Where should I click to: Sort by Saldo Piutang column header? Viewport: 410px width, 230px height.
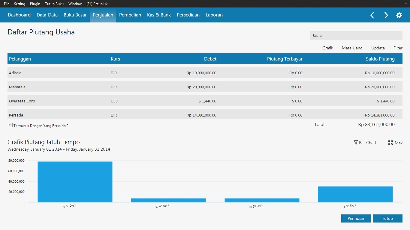tap(380, 59)
